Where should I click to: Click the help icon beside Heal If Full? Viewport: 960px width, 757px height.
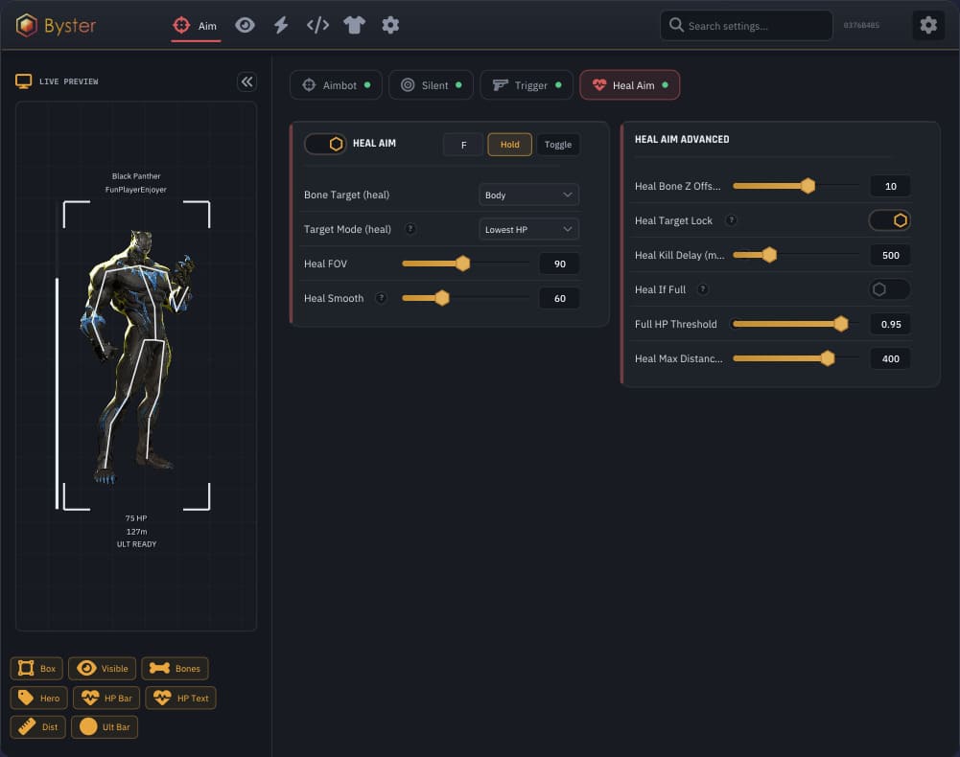(703, 289)
